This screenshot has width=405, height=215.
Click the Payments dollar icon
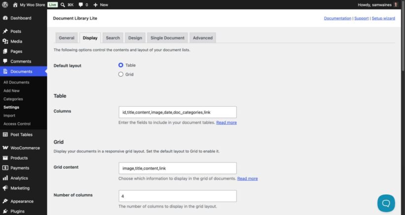pyautogui.click(x=5, y=168)
